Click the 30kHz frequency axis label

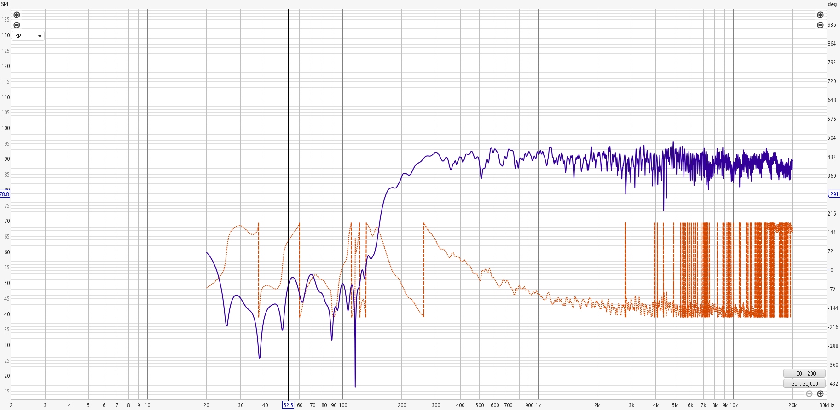(827, 405)
